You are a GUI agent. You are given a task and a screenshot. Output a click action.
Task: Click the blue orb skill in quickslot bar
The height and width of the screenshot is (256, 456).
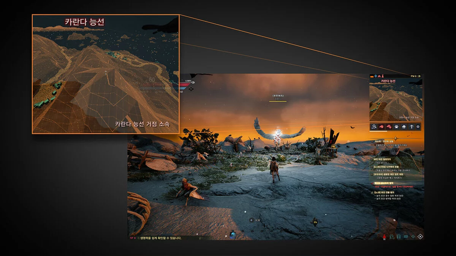(x=233, y=235)
